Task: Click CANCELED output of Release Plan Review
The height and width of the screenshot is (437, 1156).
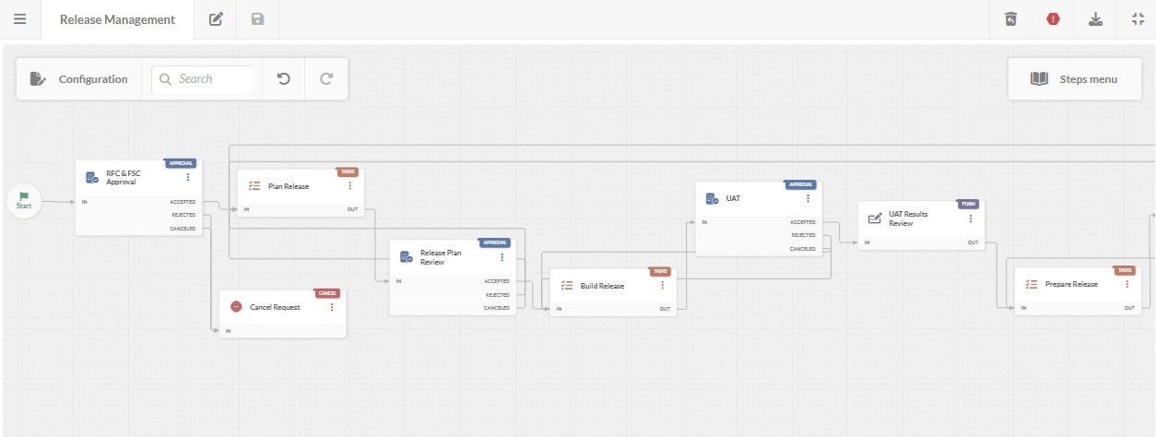Action: (497, 308)
